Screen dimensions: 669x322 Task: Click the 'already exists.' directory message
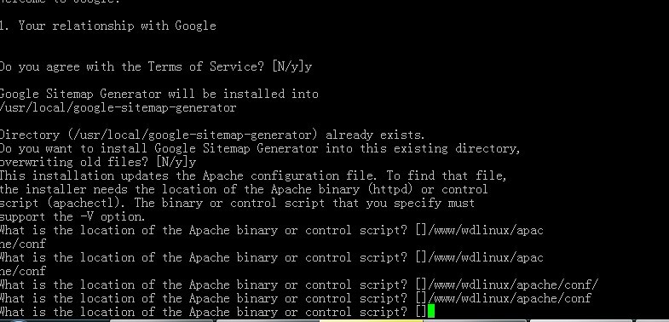point(376,135)
